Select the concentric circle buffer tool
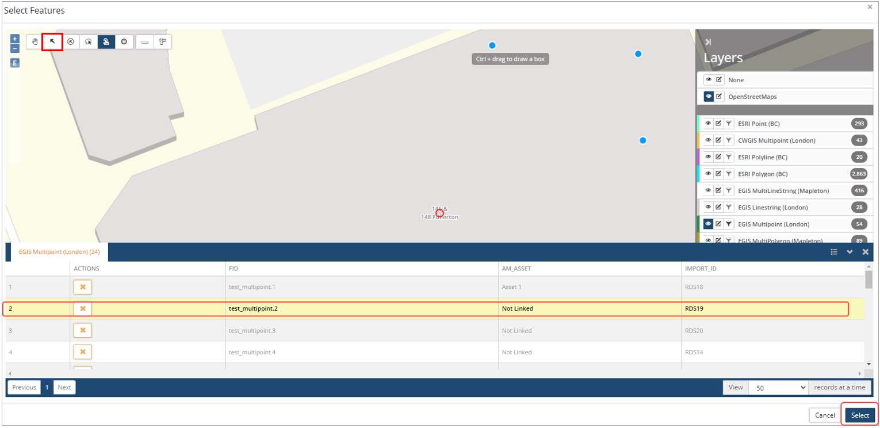The width and height of the screenshot is (880, 428). 124,41
